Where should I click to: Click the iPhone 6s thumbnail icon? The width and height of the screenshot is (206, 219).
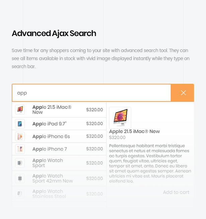click(20, 137)
